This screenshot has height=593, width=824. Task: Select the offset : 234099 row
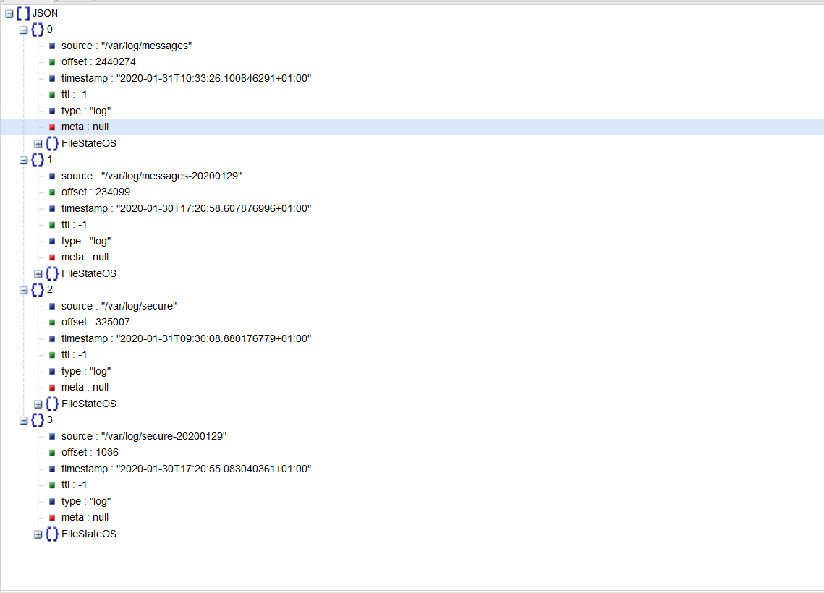pos(95,192)
